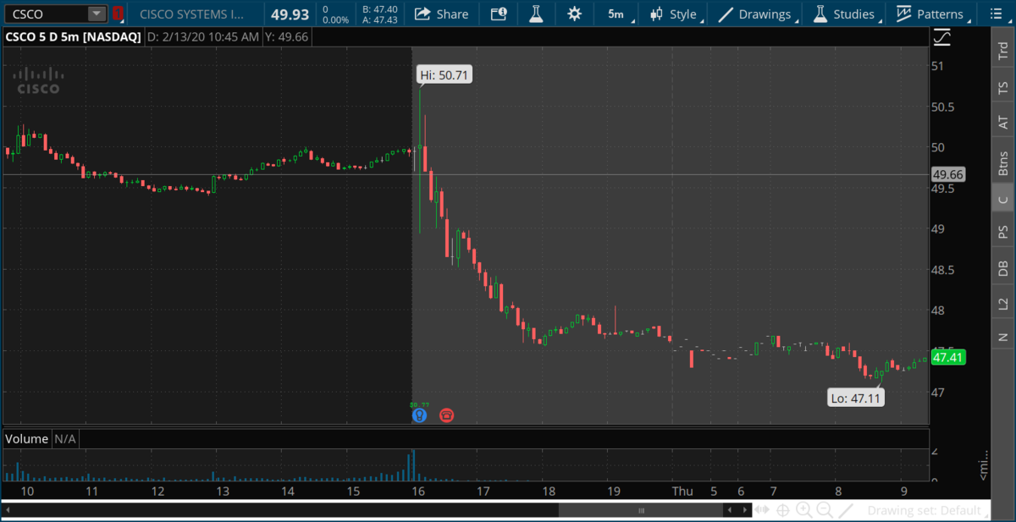
Task: Select the L2 sidebar tab
Action: tap(1003, 303)
